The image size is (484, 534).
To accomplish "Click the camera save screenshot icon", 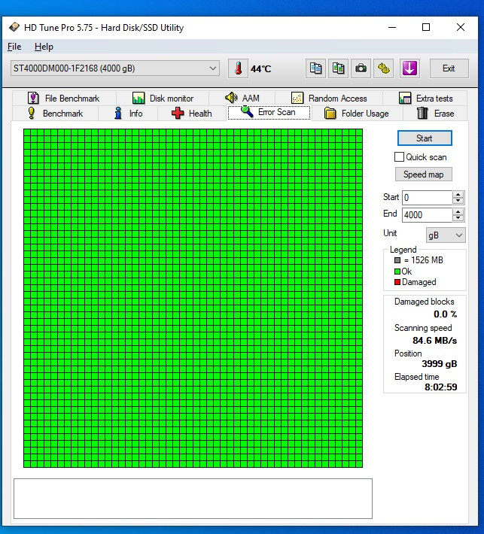I will (361, 68).
